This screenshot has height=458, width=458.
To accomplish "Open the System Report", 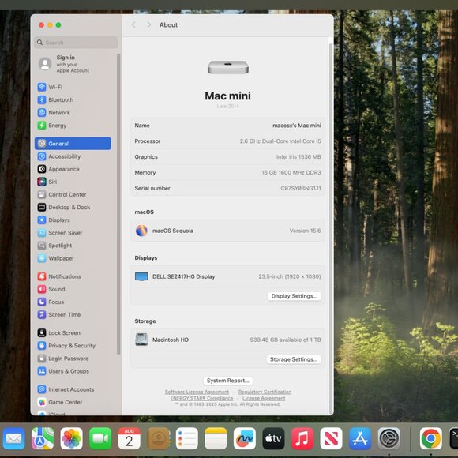I will click(x=228, y=381).
